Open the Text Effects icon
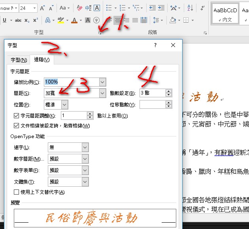249x229 pixels. coord(48,21)
